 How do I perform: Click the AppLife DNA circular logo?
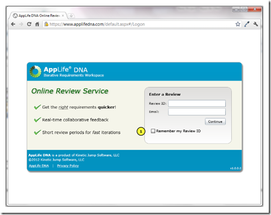tap(35, 72)
